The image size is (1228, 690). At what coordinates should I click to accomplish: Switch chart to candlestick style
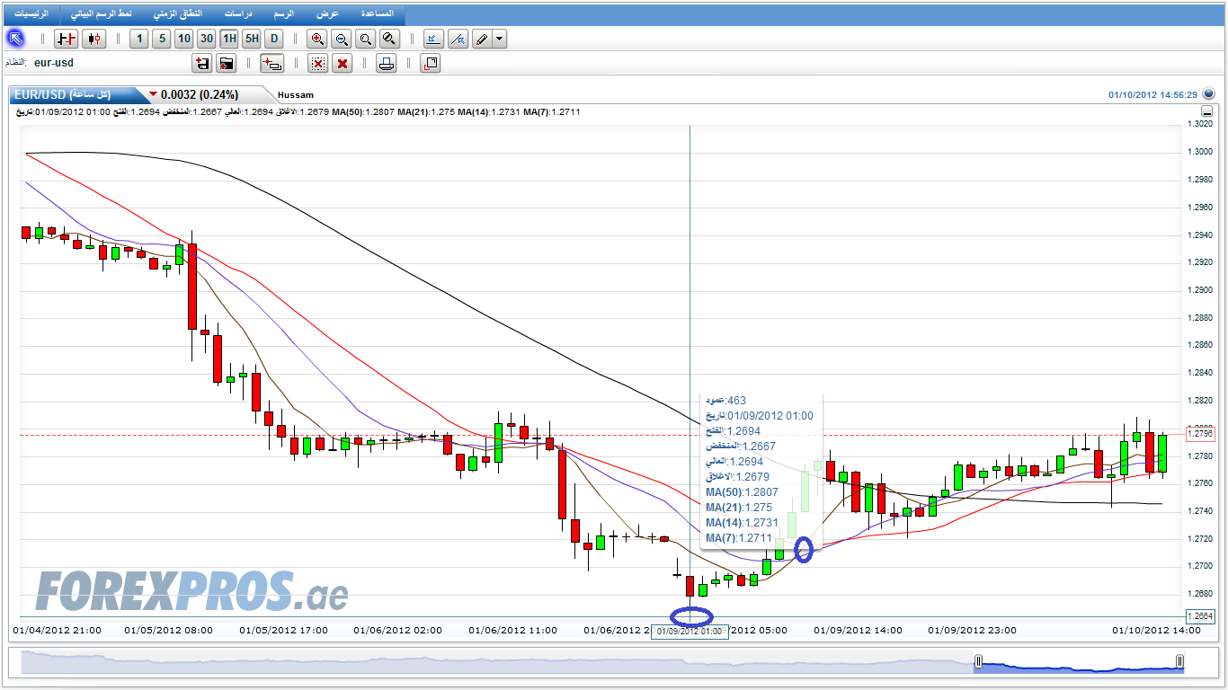93,39
